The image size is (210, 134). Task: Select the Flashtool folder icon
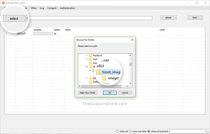click(x=91, y=55)
